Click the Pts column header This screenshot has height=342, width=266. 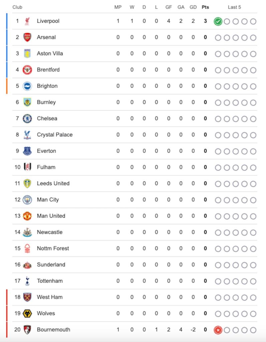(205, 7)
